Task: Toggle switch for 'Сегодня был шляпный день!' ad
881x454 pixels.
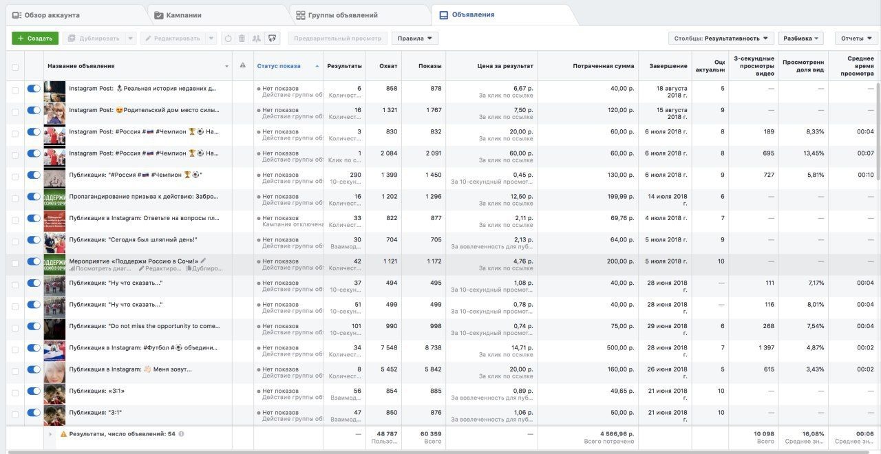Action: click(34, 239)
